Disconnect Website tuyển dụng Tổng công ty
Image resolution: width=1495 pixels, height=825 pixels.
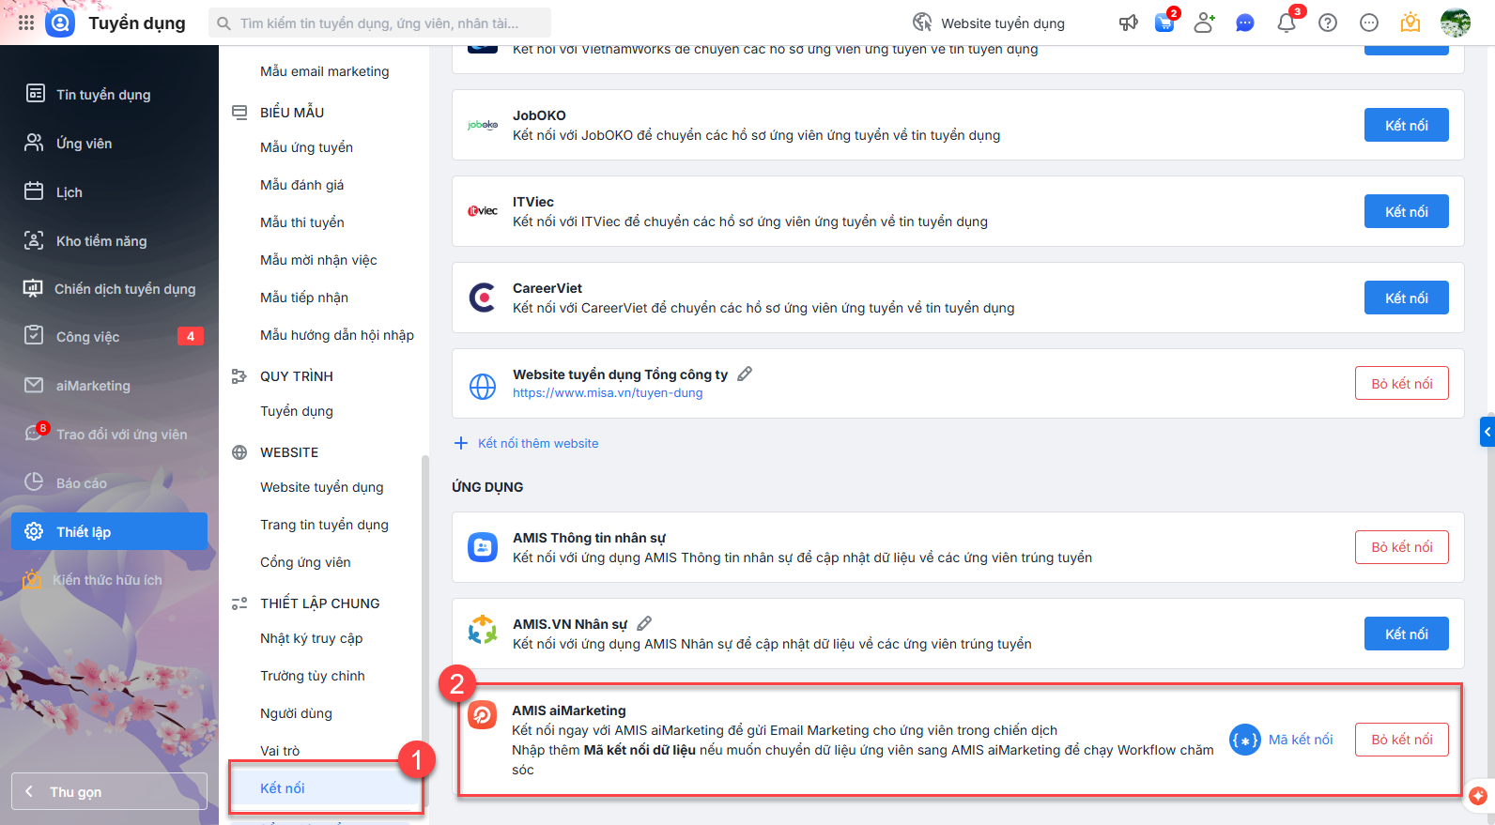click(x=1402, y=383)
